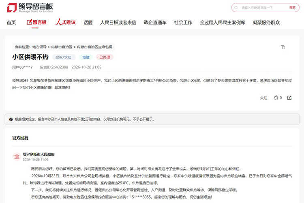Image resolution: width=304 pixels, height=203 pixels.
Task: Click the 投诉/求助 tag
Action: (x=63, y=57)
